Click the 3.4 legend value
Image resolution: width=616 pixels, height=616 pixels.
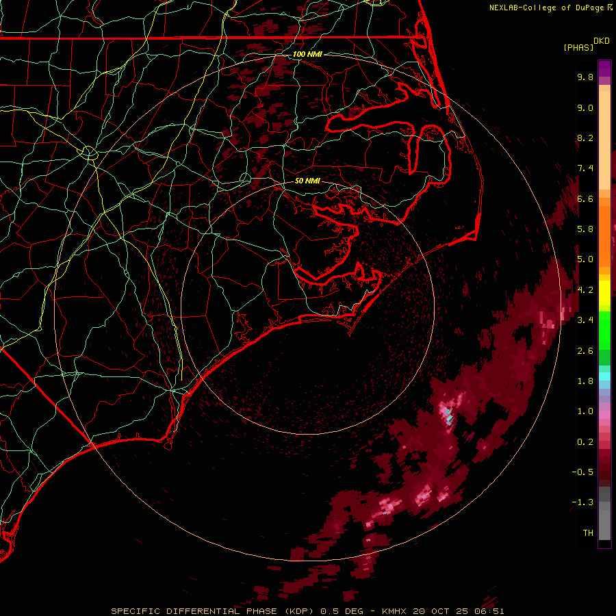coord(585,320)
